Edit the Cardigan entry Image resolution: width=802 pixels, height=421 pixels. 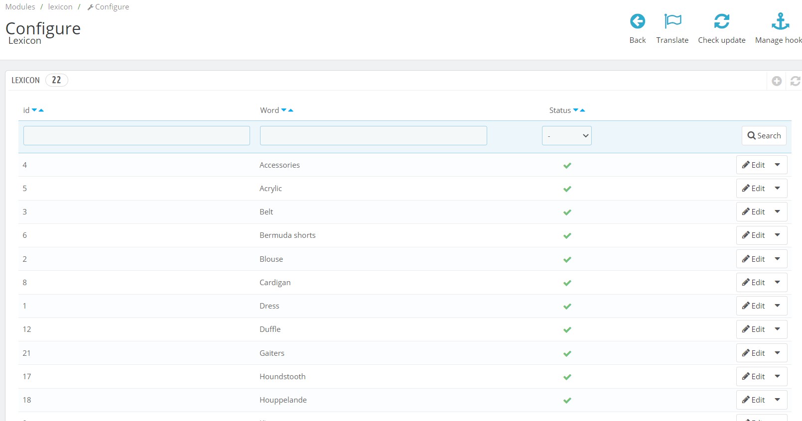point(753,282)
